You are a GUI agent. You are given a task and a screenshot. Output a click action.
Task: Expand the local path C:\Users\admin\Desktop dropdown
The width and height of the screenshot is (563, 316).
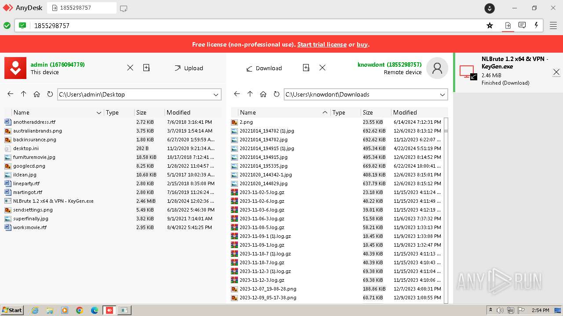pyautogui.click(x=216, y=94)
